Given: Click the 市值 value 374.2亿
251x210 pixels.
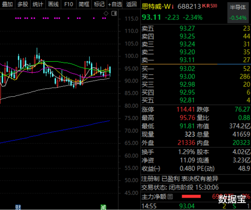Looking at the screenshot, I should [240, 126].
